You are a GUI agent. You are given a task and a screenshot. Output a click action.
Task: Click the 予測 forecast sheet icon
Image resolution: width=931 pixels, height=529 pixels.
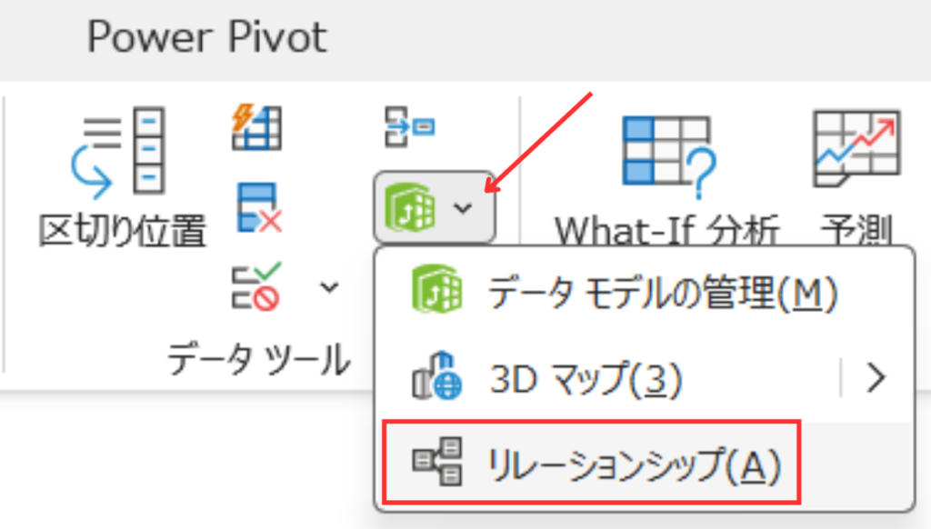pyautogui.click(x=856, y=149)
